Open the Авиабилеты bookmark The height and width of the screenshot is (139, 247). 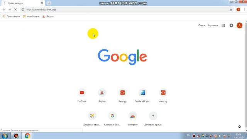31,16
